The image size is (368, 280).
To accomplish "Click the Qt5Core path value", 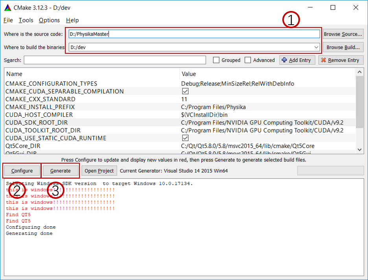I will click(248, 146).
